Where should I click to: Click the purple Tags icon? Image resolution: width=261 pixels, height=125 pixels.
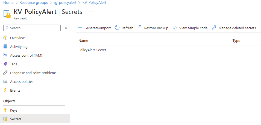pos(5,64)
